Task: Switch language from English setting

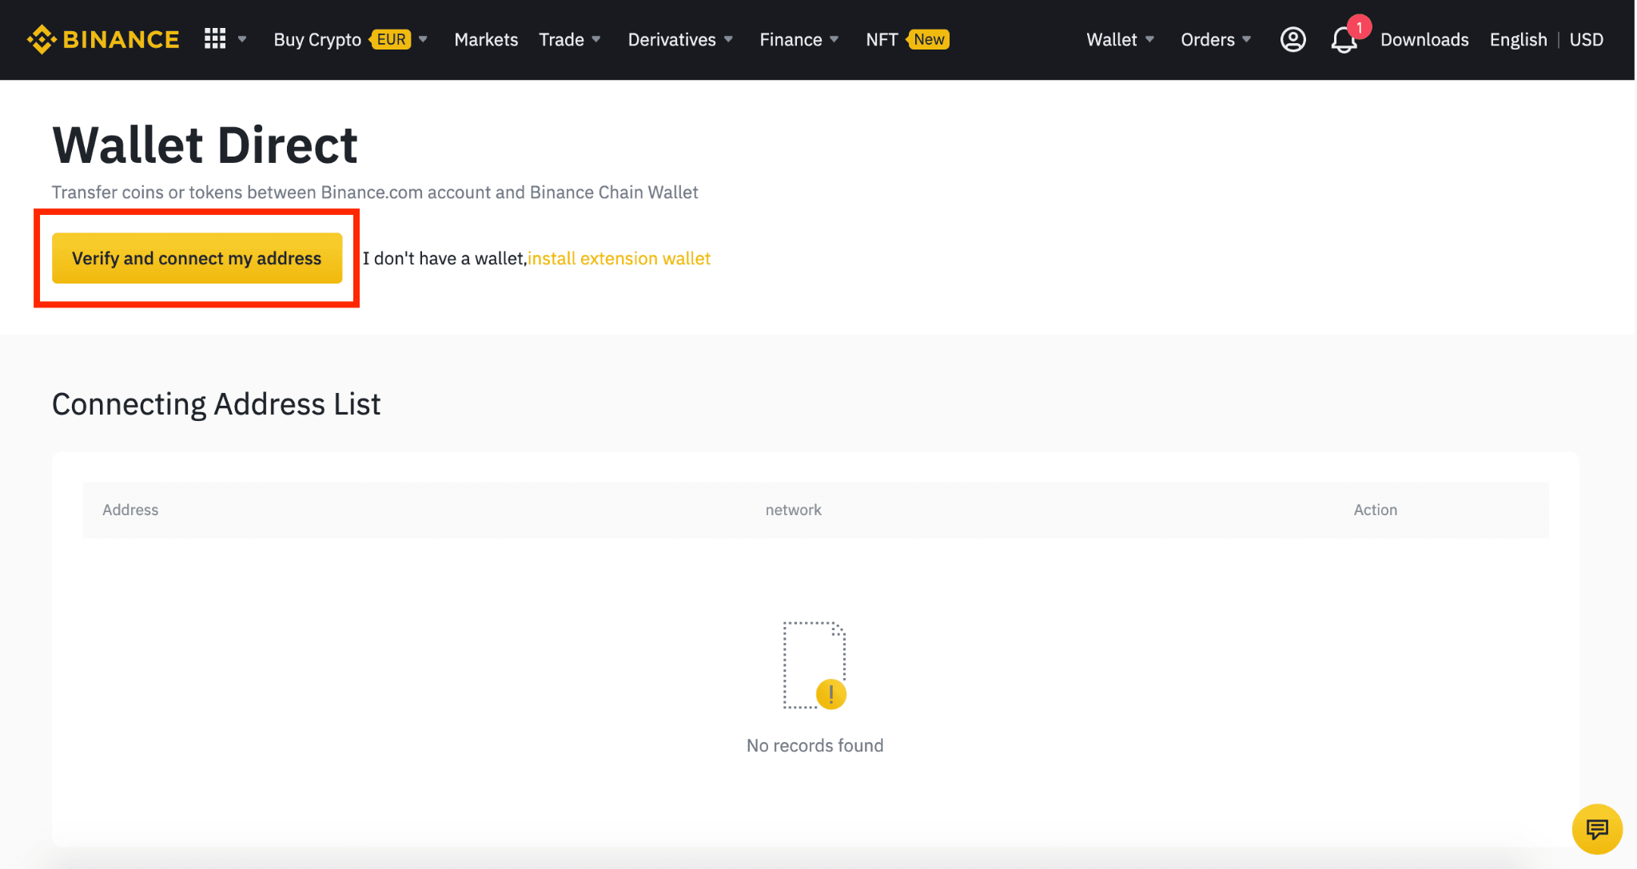Action: point(1519,39)
